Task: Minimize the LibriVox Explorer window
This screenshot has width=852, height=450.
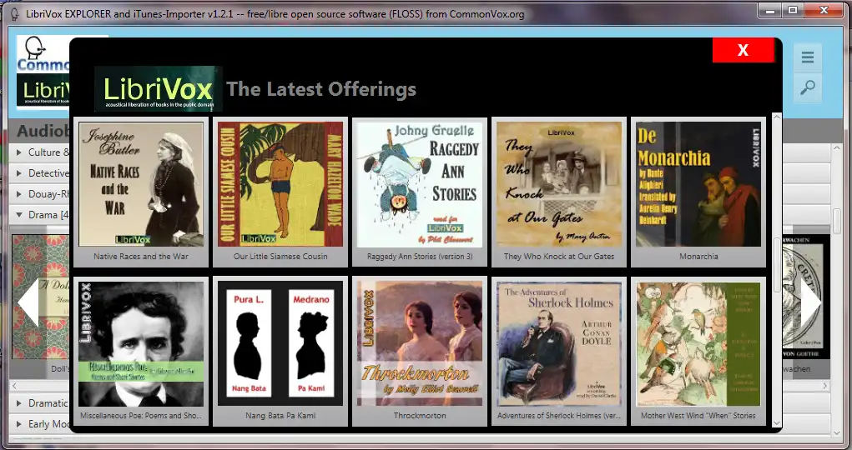Action: coord(769,10)
